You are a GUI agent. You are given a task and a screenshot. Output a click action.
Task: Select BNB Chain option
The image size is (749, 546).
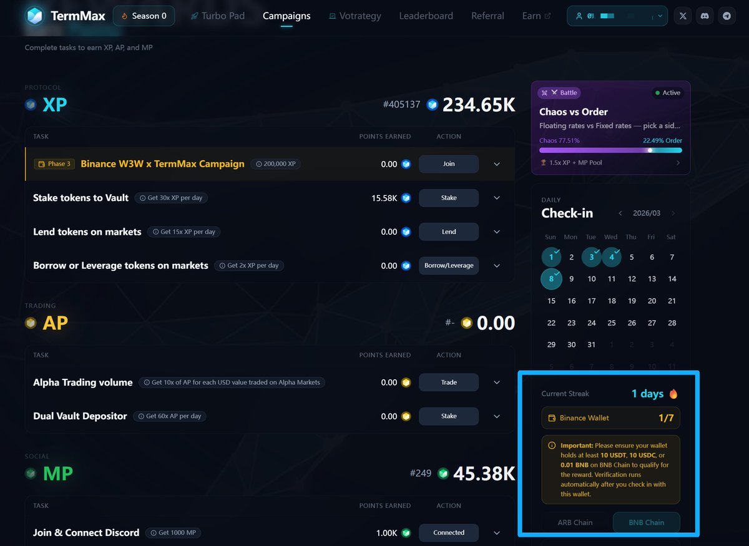tap(646, 522)
